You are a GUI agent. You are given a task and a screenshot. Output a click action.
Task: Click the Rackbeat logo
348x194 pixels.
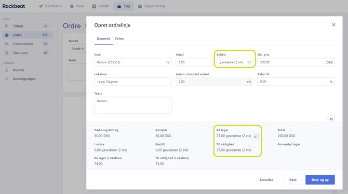14,6
